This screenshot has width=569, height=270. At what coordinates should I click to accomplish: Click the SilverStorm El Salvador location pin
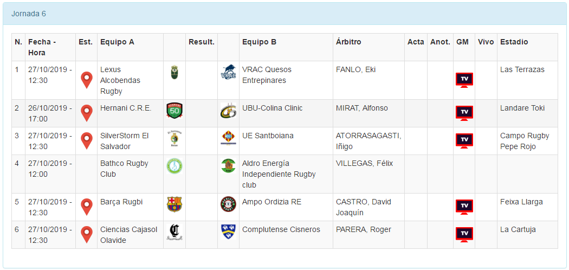pyautogui.click(x=86, y=140)
